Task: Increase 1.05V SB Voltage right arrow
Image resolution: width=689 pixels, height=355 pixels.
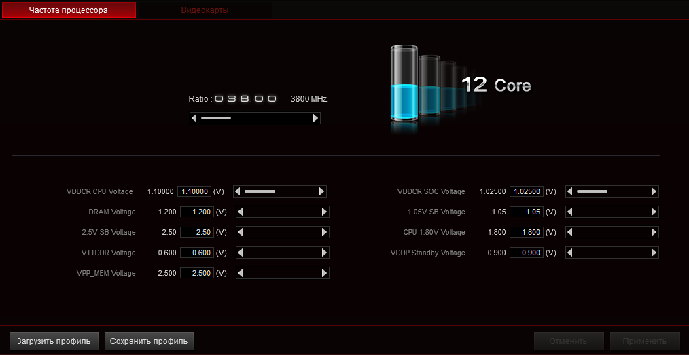Action: point(654,212)
